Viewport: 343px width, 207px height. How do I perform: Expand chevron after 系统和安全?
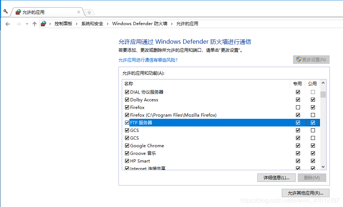[108, 24]
